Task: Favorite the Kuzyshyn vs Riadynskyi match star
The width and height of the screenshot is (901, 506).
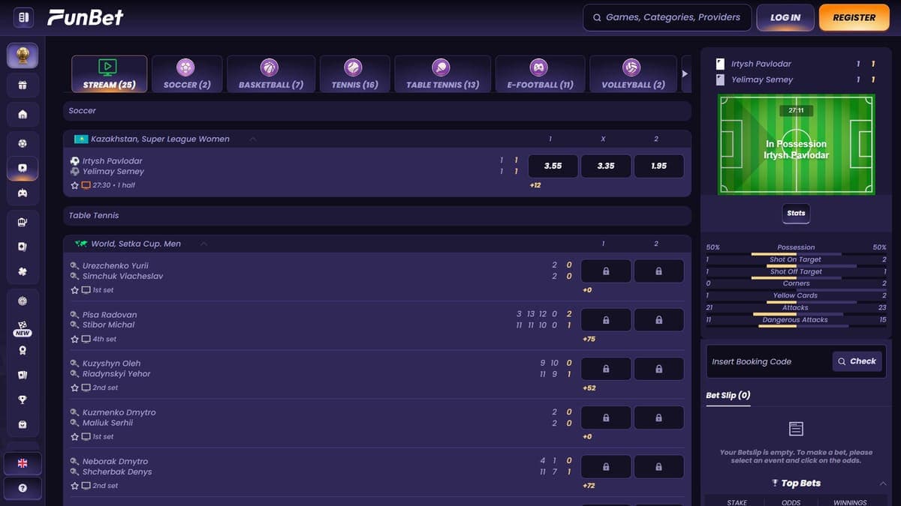Action: (x=74, y=388)
